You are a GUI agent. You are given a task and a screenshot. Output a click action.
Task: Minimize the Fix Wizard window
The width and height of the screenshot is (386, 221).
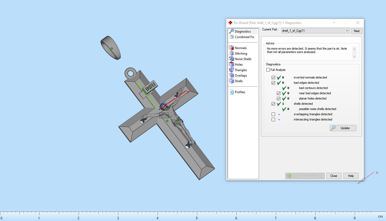tap(334, 23)
